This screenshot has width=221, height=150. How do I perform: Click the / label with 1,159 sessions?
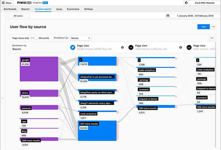pyautogui.click(x=139, y=60)
